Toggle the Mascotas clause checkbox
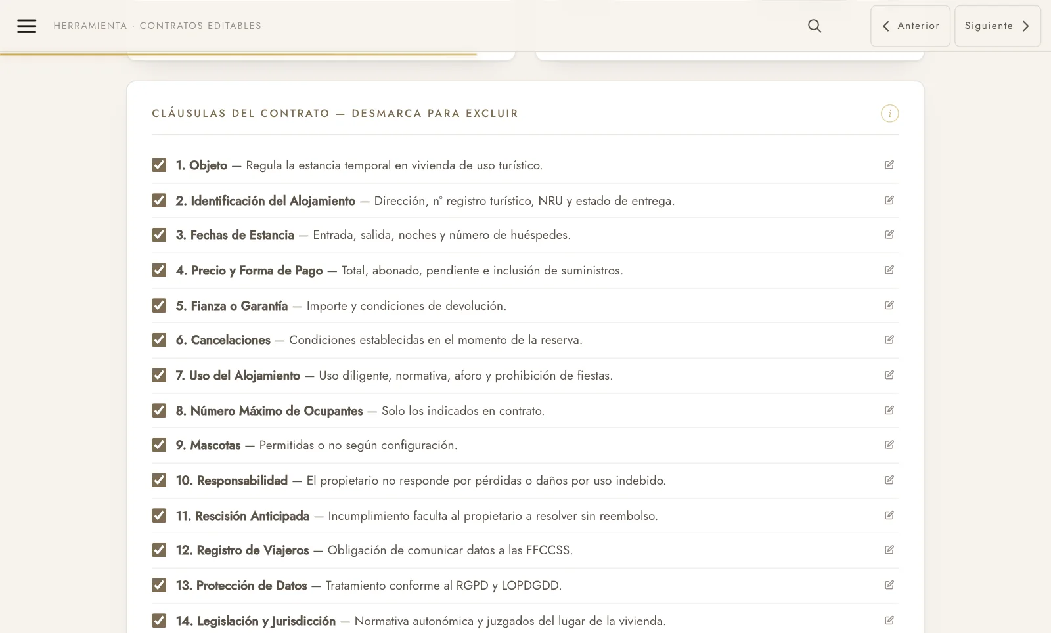 159,445
